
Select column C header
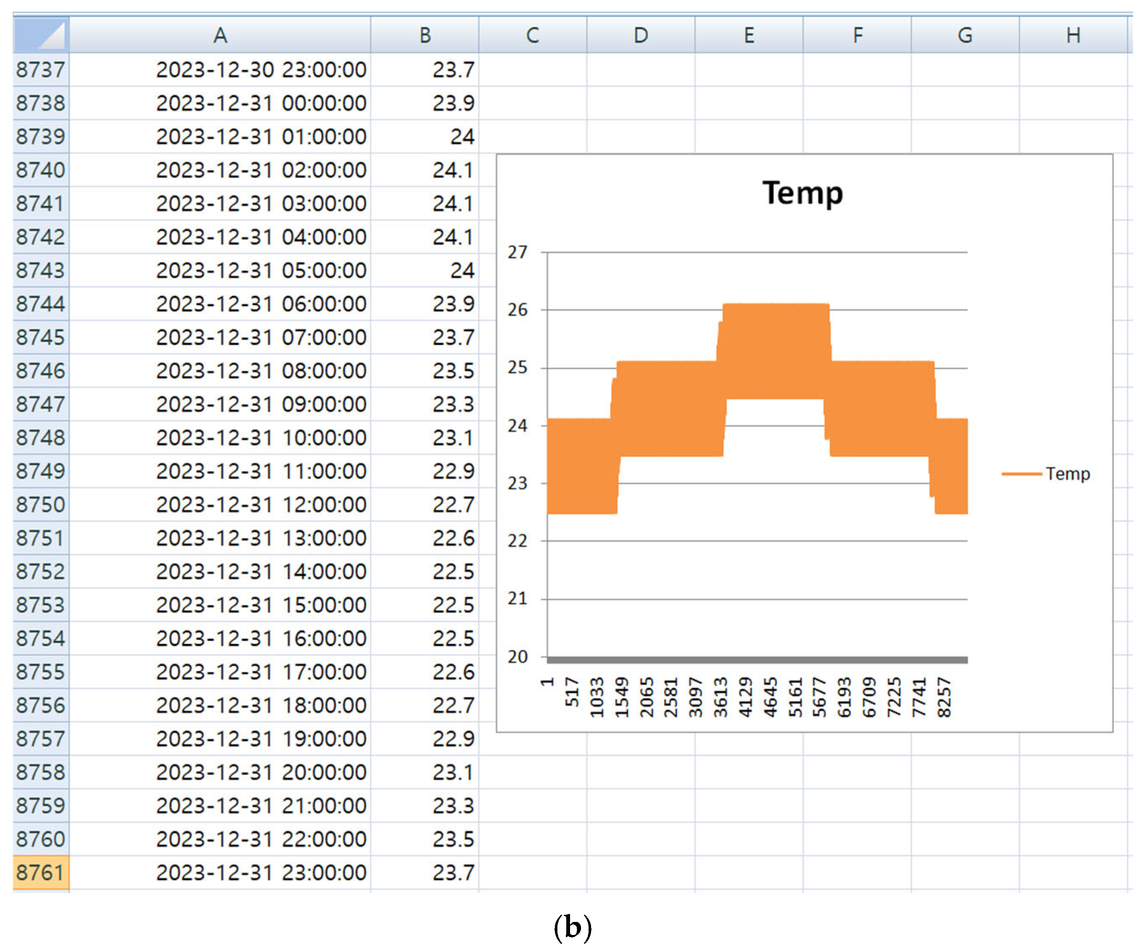pyautogui.click(x=533, y=35)
